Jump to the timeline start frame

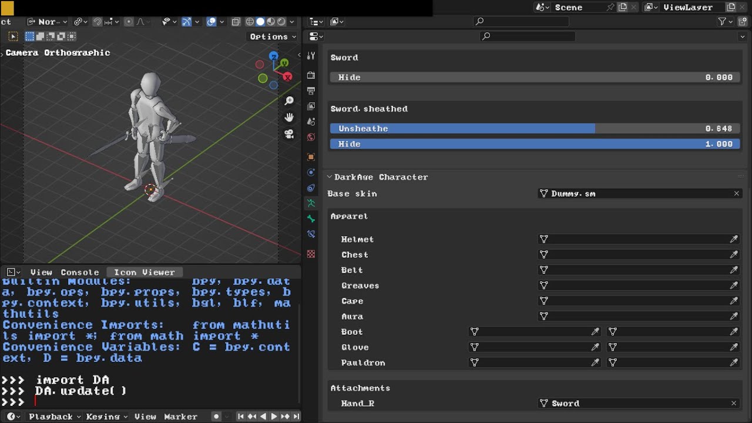pyautogui.click(x=240, y=417)
